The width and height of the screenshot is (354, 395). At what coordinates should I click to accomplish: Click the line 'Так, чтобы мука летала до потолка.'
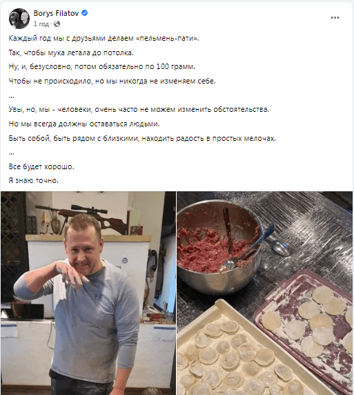pos(71,52)
